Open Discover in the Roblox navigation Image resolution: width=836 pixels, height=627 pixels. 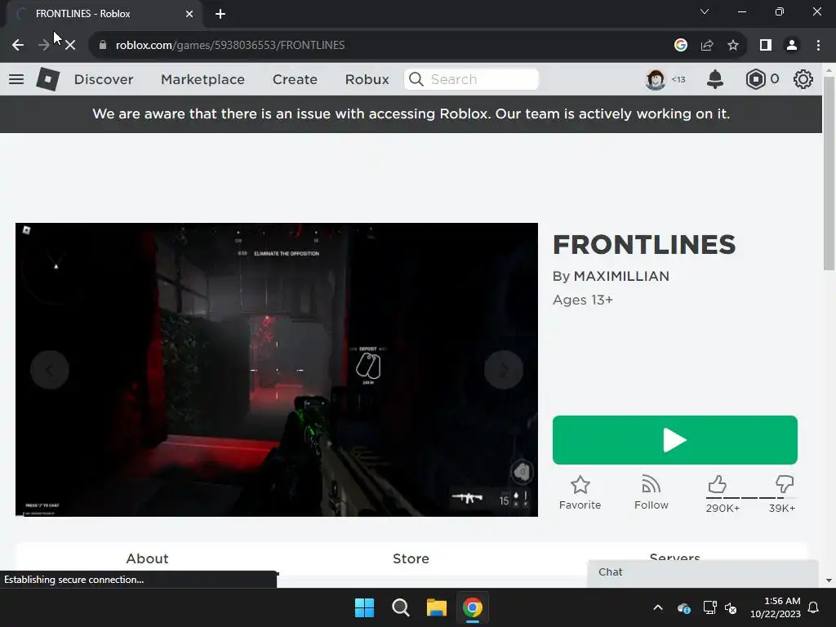point(104,79)
